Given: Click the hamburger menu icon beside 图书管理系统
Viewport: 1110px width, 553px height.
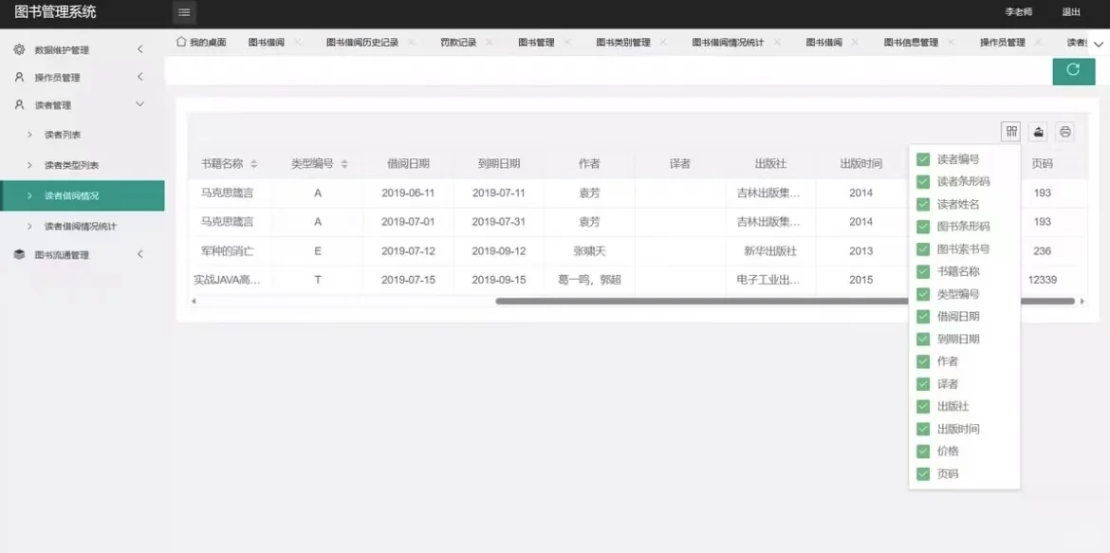Looking at the screenshot, I should coord(183,13).
